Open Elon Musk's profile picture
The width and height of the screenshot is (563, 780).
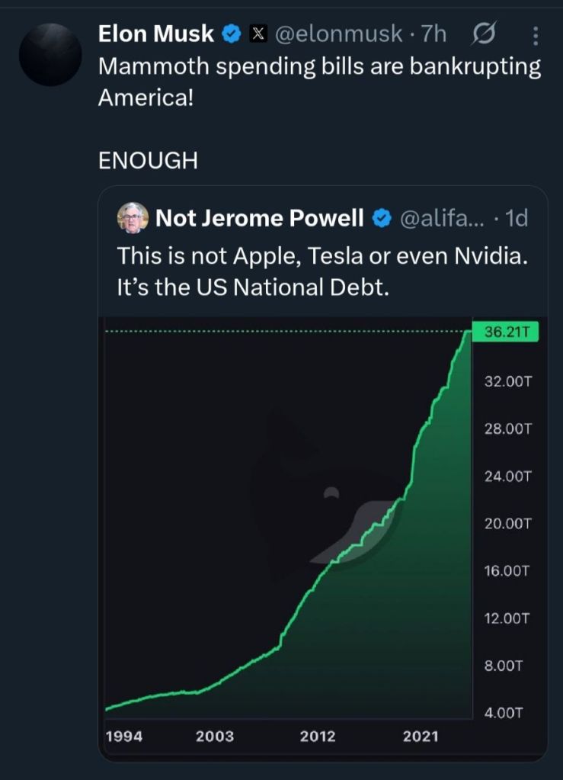[x=51, y=53]
